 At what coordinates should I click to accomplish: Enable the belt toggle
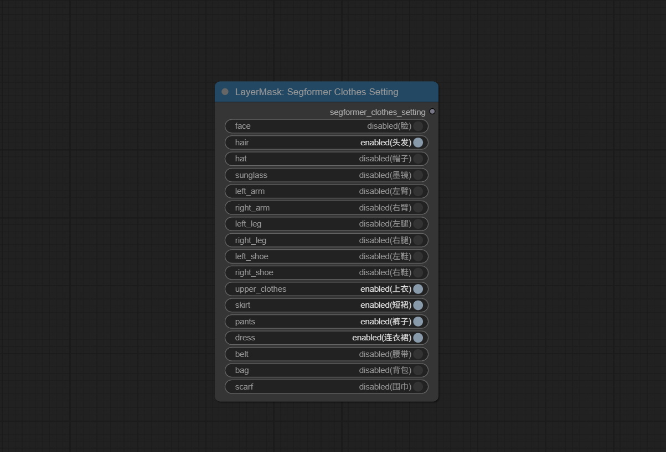click(x=418, y=354)
